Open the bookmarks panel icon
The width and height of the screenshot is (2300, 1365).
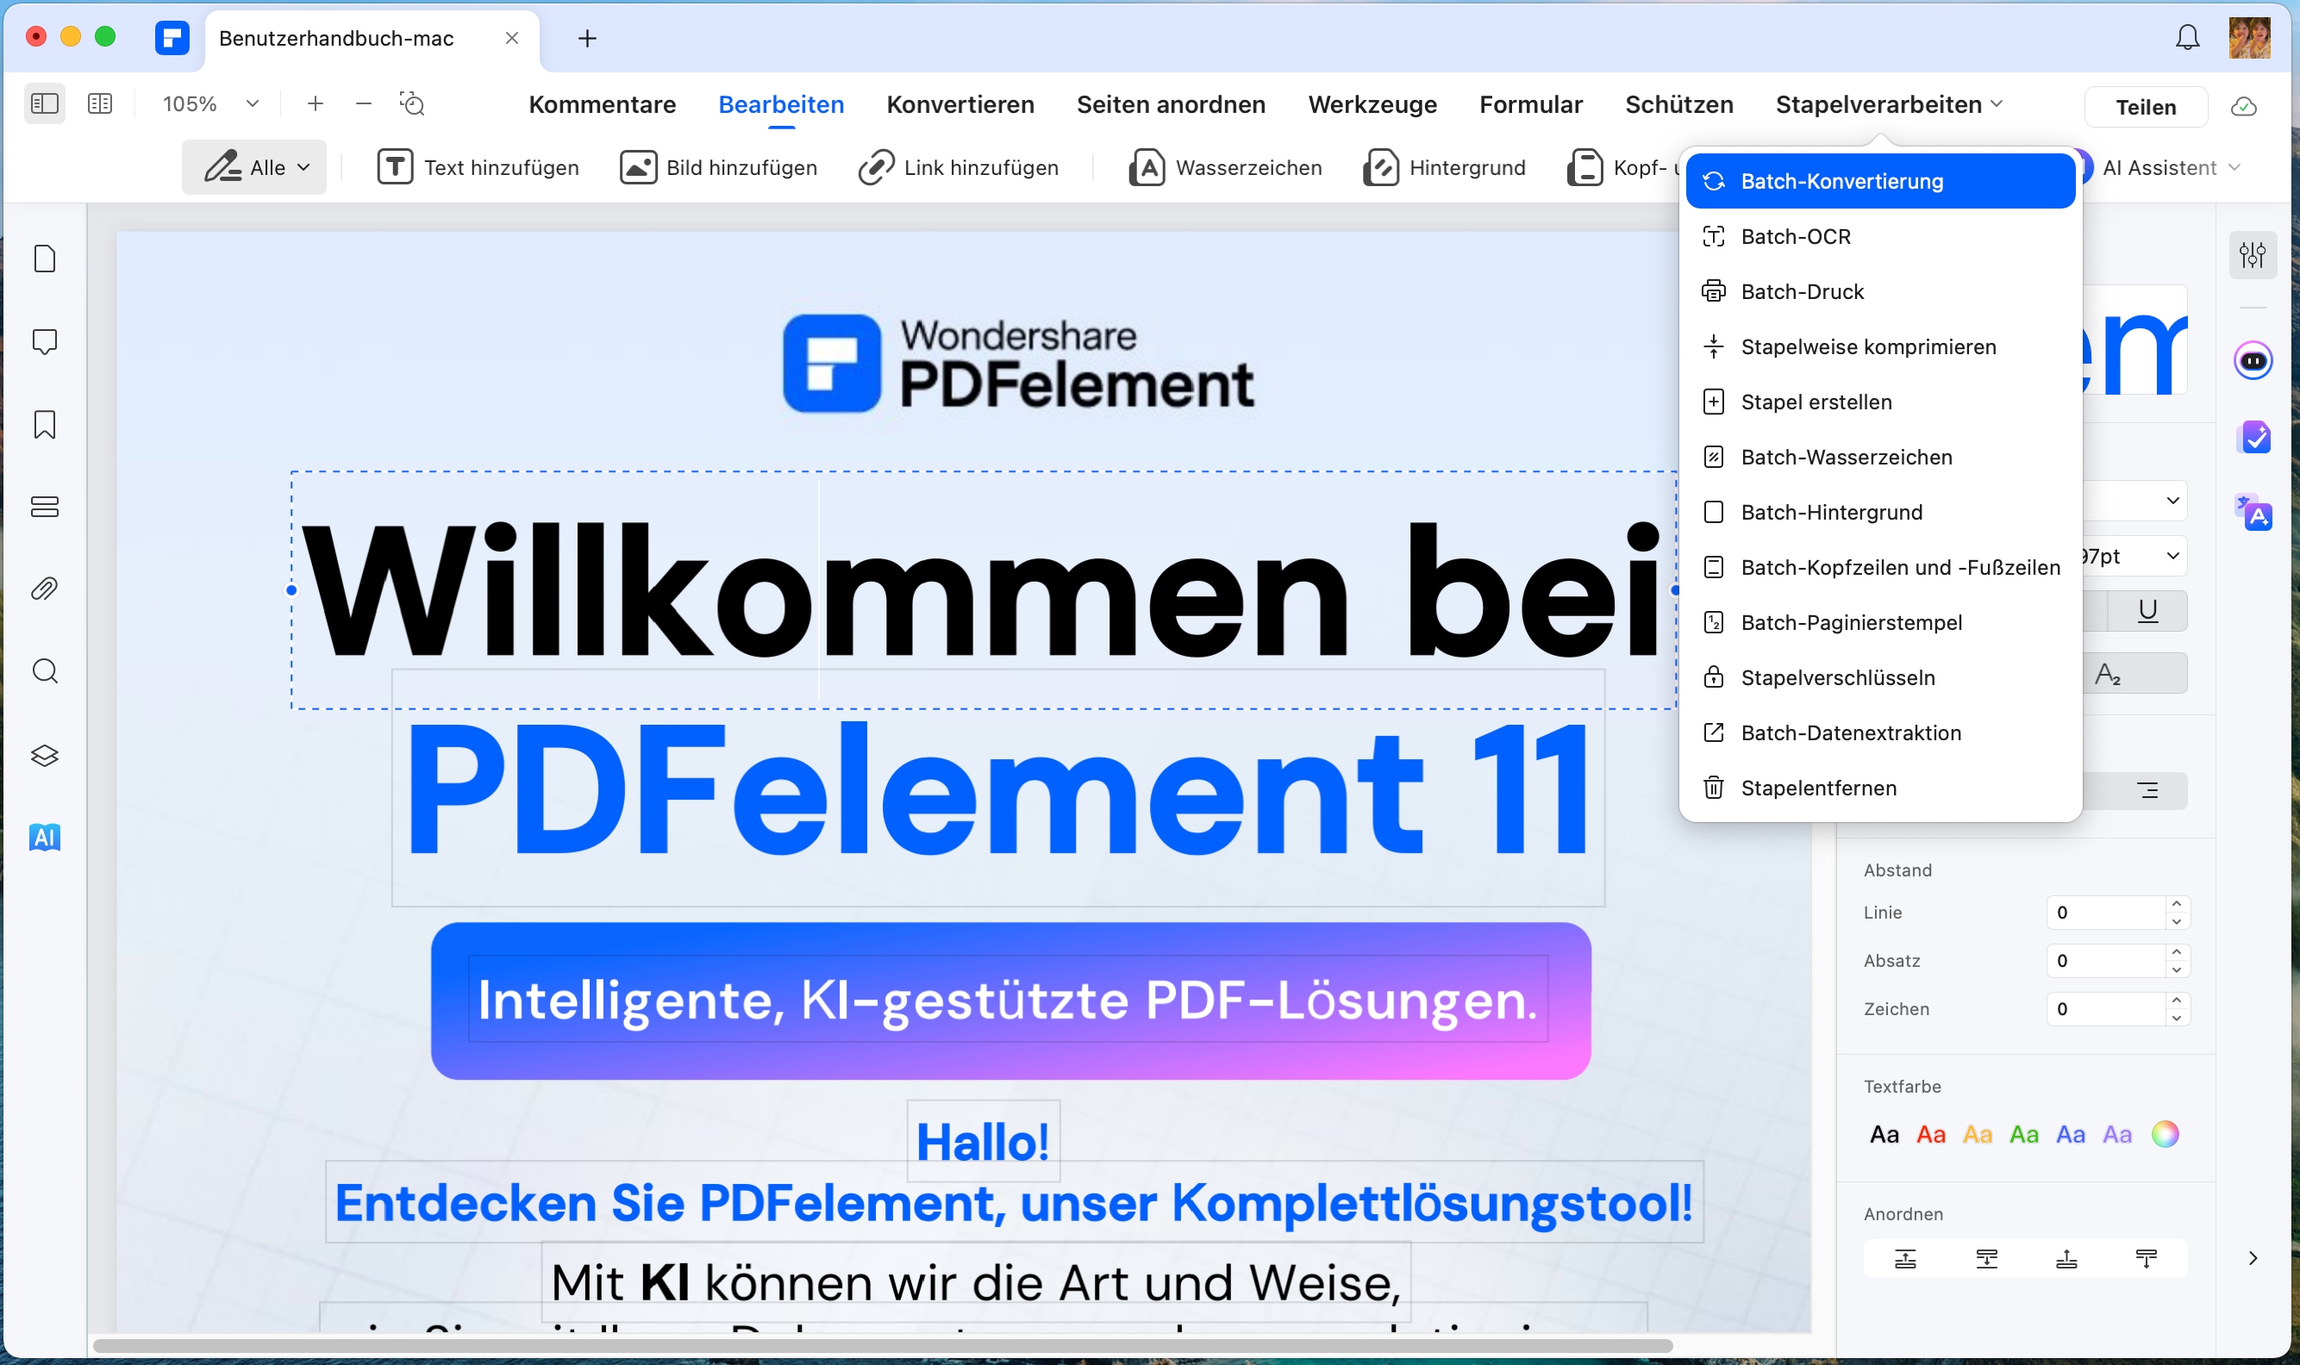tap(44, 424)
